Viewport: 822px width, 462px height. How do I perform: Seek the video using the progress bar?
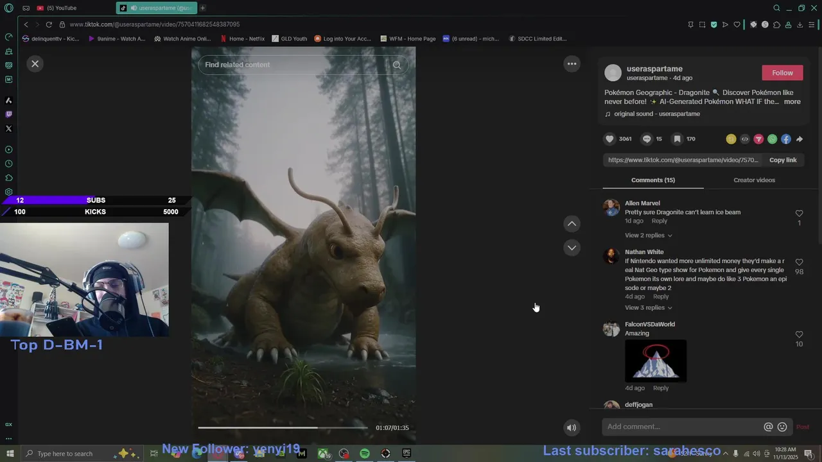point(283,427)
